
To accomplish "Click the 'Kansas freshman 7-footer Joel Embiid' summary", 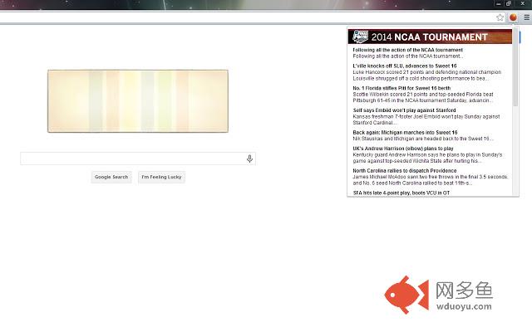I will point(426,120).
